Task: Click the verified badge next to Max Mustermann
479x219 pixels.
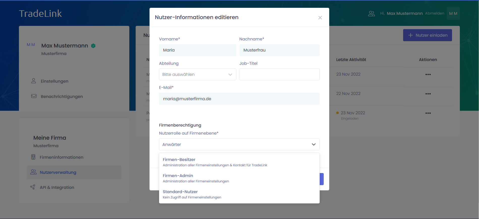Action: pyautogui.click(x=93, y=46)
